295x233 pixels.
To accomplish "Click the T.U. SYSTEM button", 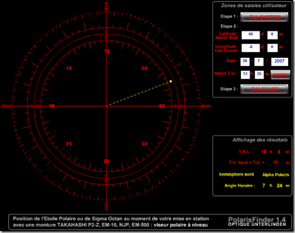I will [x=261, y=17].
